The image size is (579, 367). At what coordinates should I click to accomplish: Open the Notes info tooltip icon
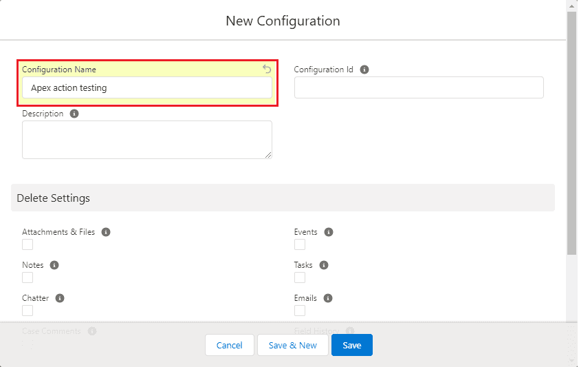tap(54, 265)
